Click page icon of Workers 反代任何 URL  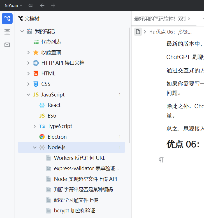click(x=48, y=158)
